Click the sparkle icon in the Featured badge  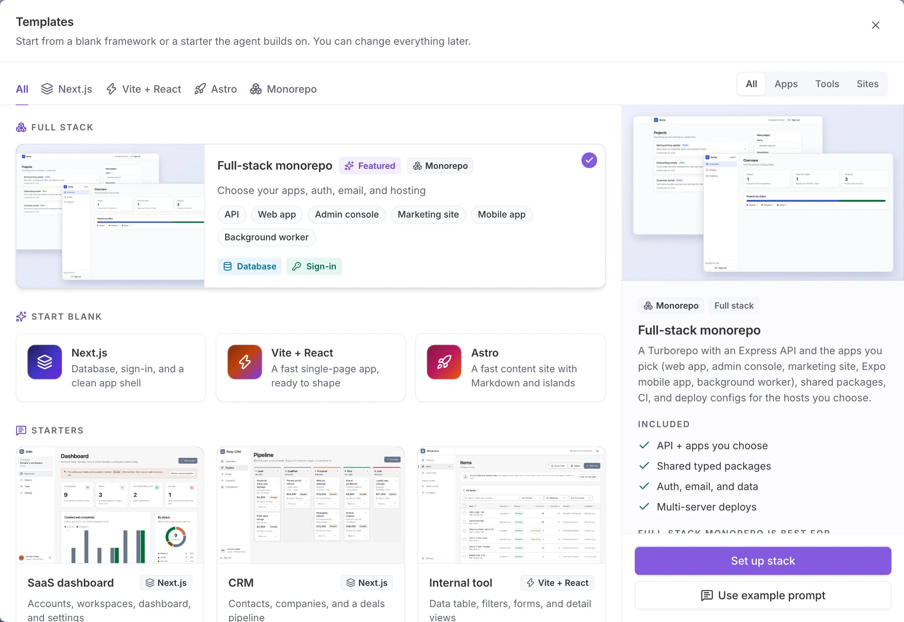click(349, 166)
